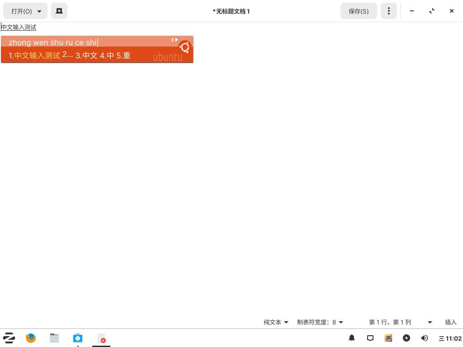Viewport: 463px width, 347px height.
Task: Click the gedit icon in the taskbar
Action: click(x=101, y=338)
